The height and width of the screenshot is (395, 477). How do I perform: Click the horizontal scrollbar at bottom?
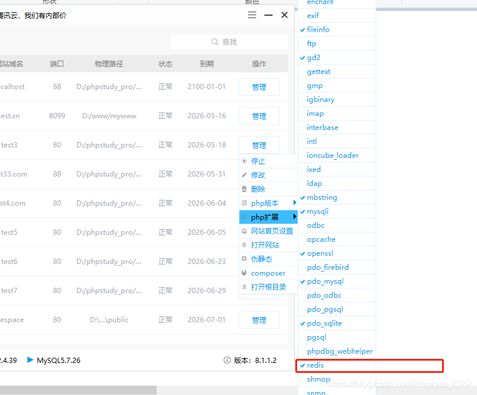coord(78,390)
